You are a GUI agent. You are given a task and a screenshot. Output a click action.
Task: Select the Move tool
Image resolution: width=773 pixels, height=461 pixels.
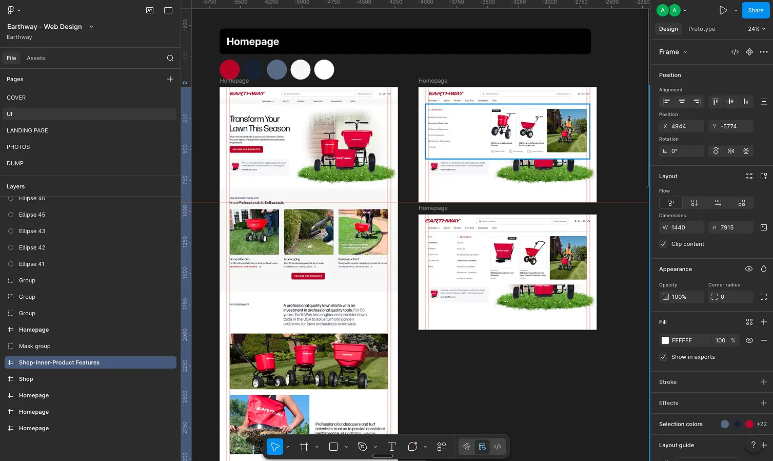coord(275,447)
